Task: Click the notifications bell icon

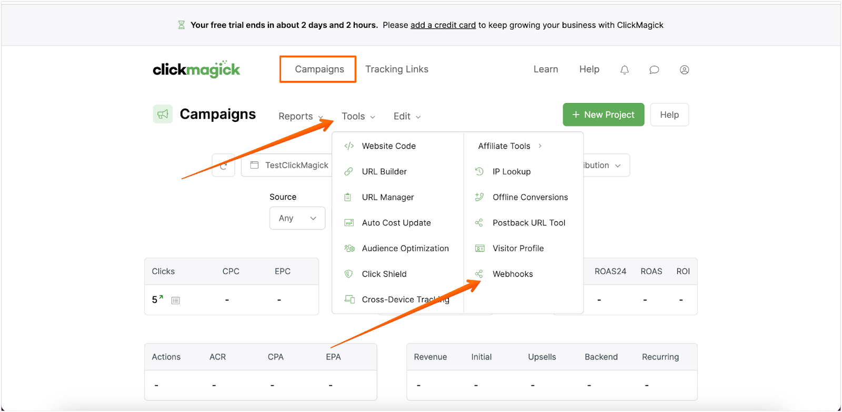Action: [x=625, y=70]
